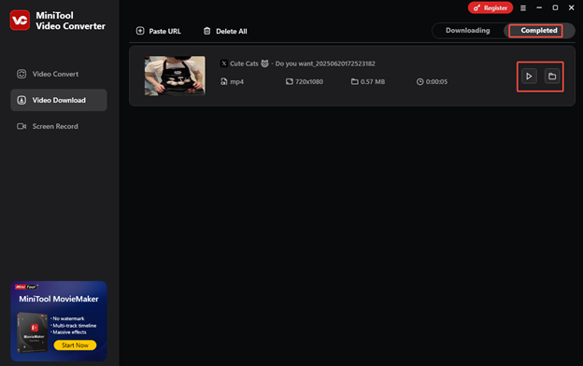Click the Cute Cats video thumbnail
Viewport: 583px width, 366px height.
[175, 76]
